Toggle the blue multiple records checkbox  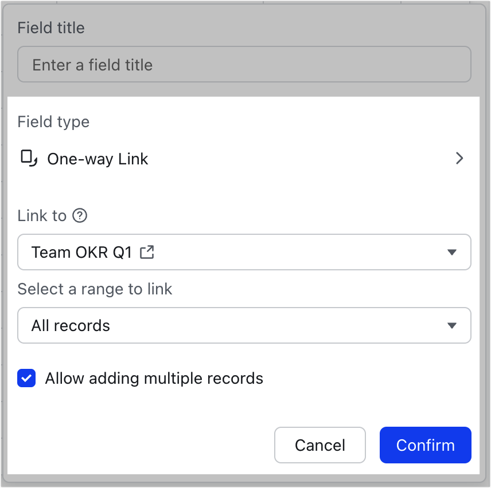pos(26,378)
